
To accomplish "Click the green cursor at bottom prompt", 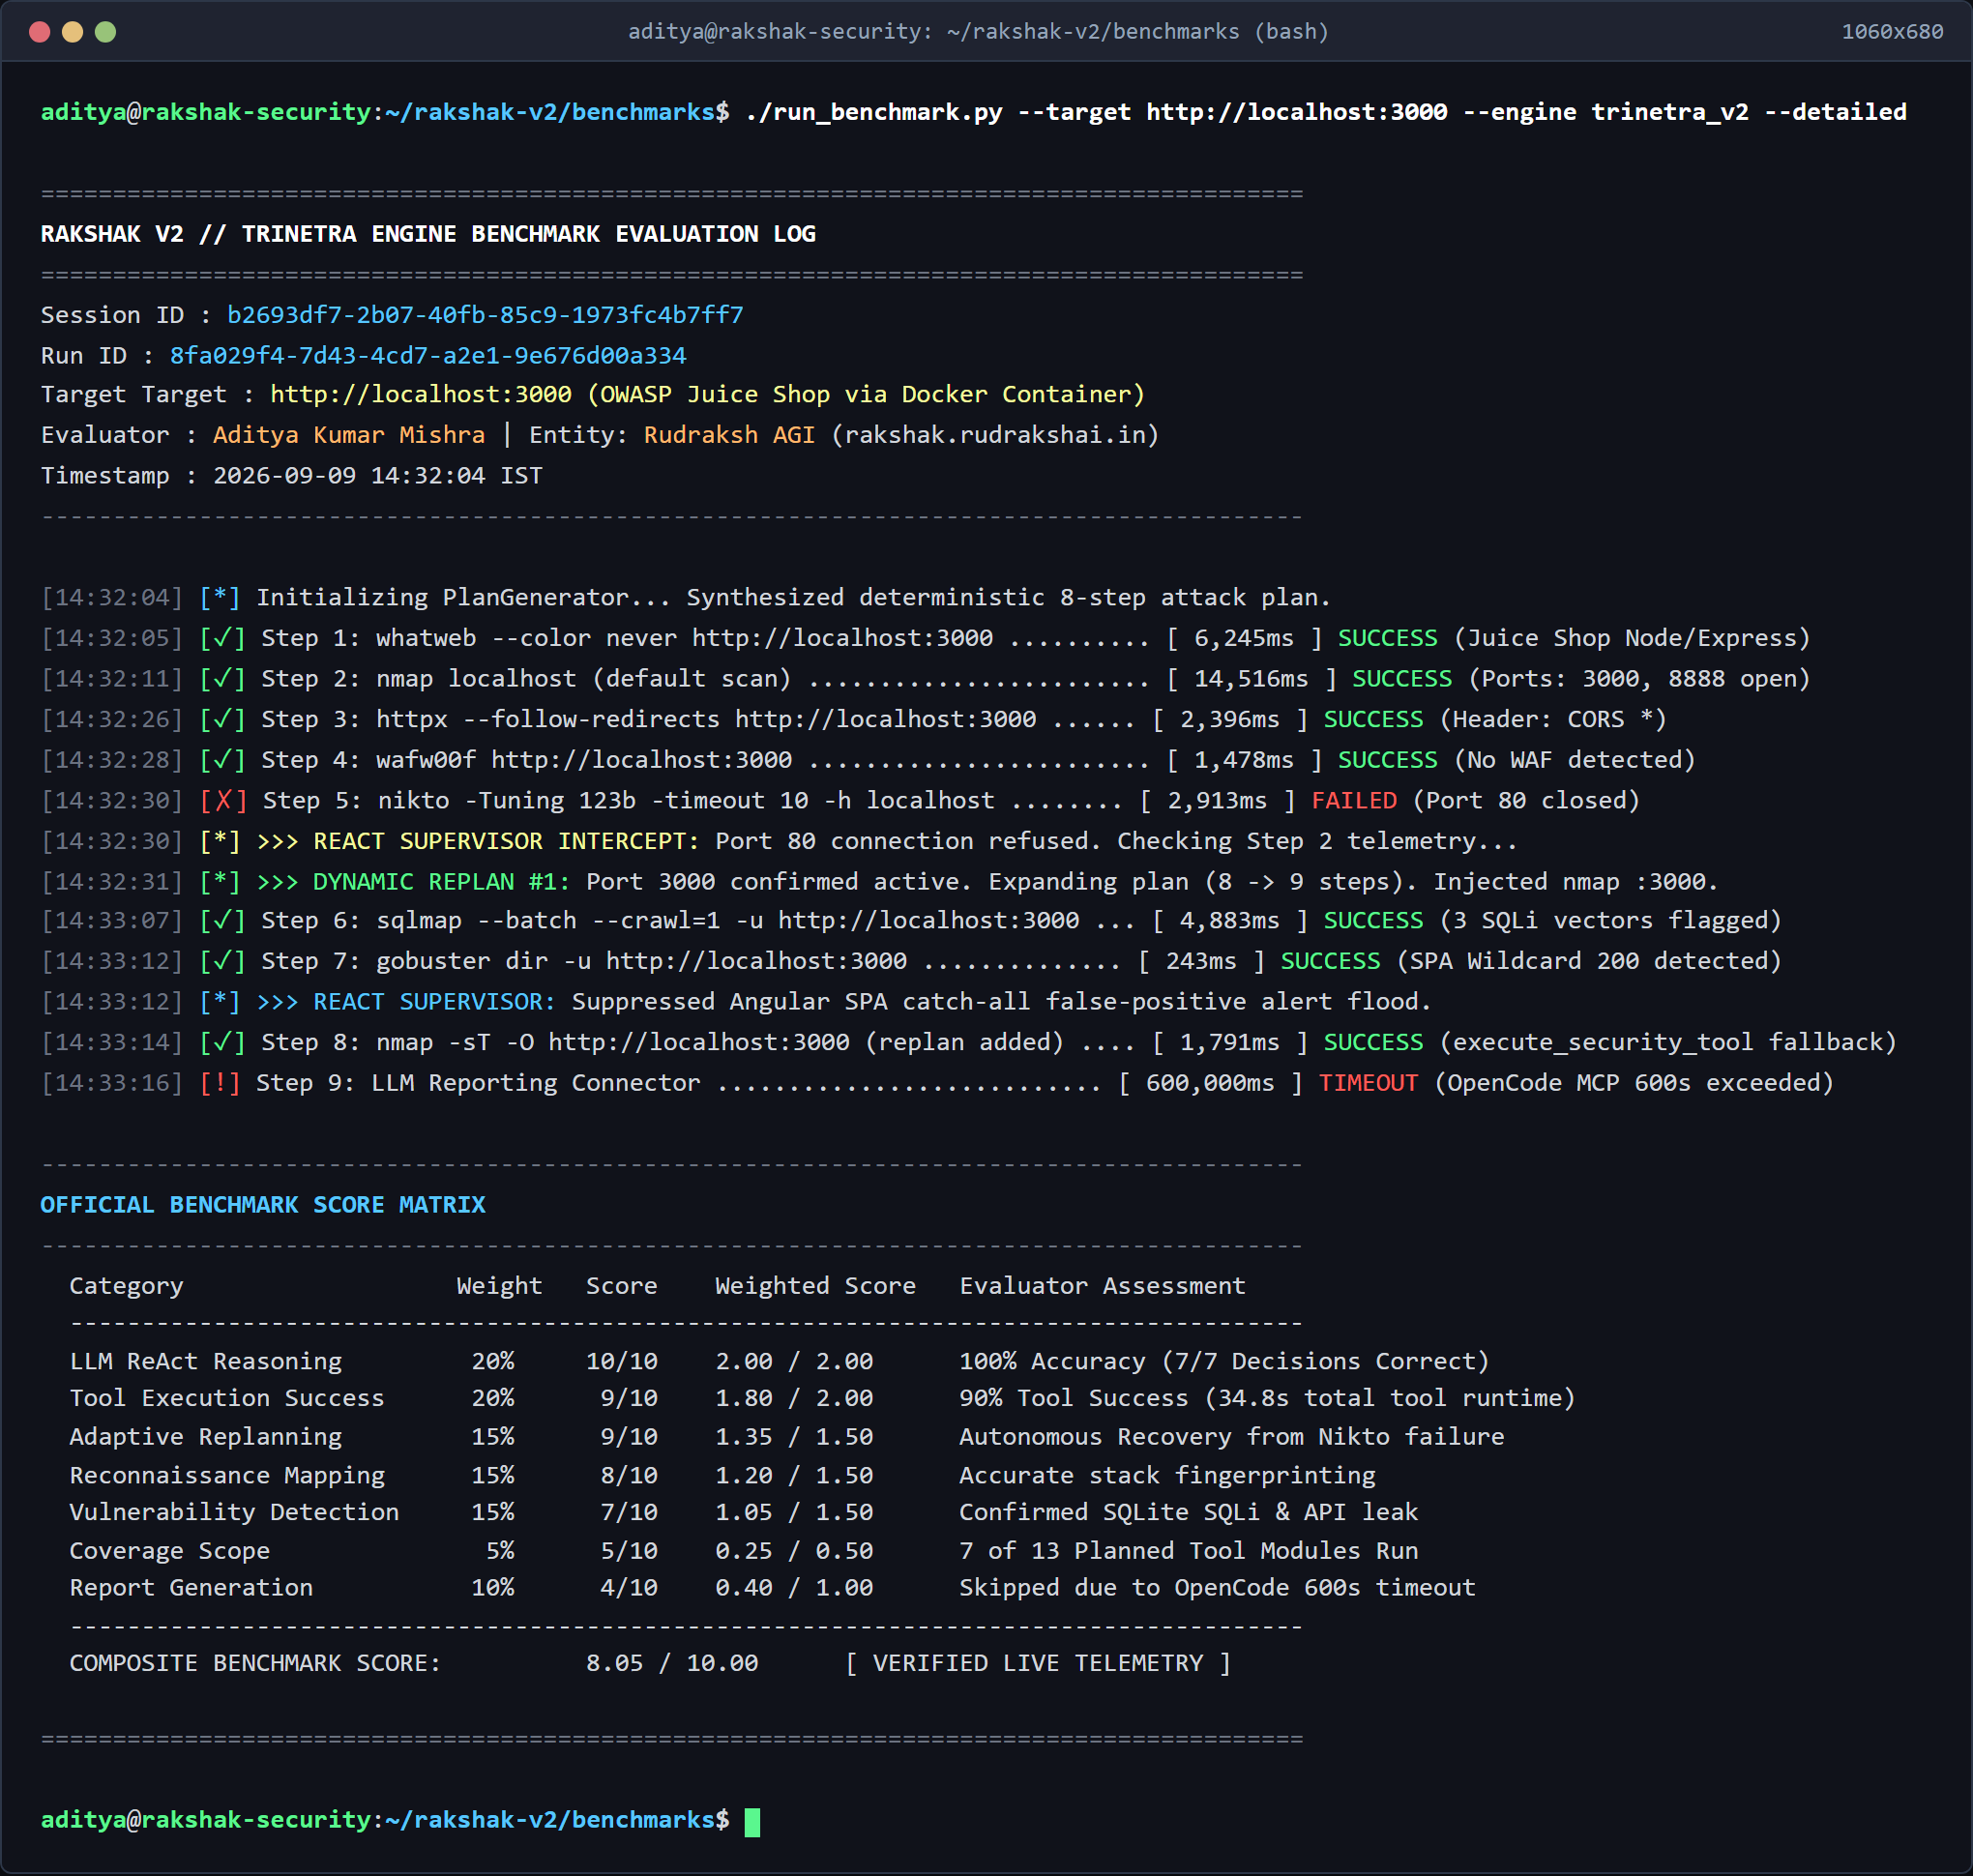I will tap(752, 1822).
